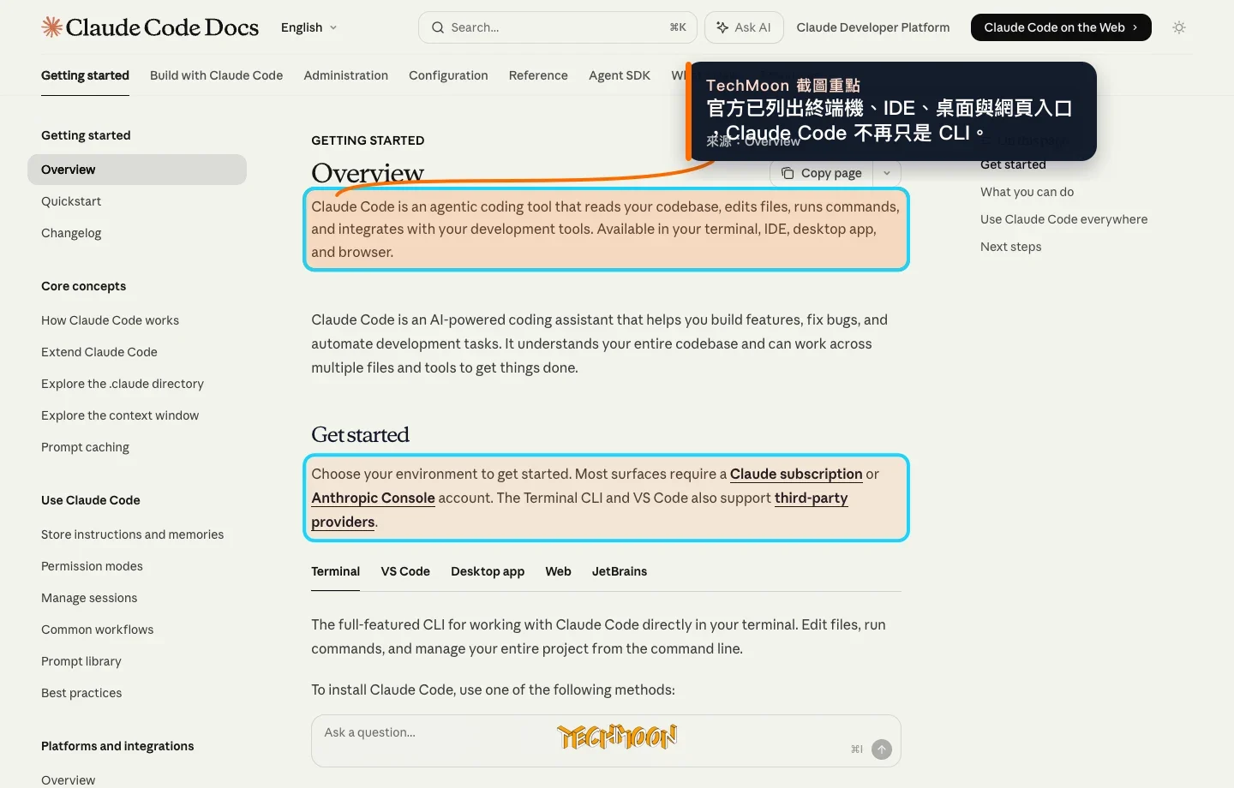1234x788 pixels.
Task: Click the search magnifier icon
Action: [438, 27]
